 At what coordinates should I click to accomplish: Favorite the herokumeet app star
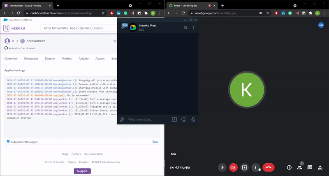coord(115,41)
